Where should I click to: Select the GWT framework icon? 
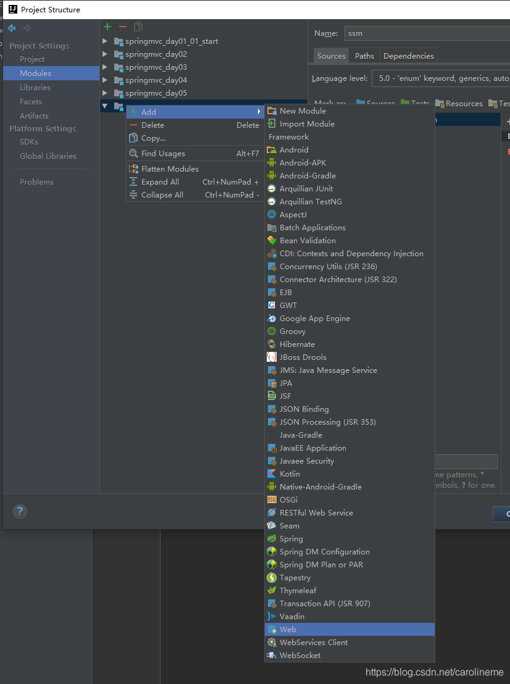coord(271,306)
